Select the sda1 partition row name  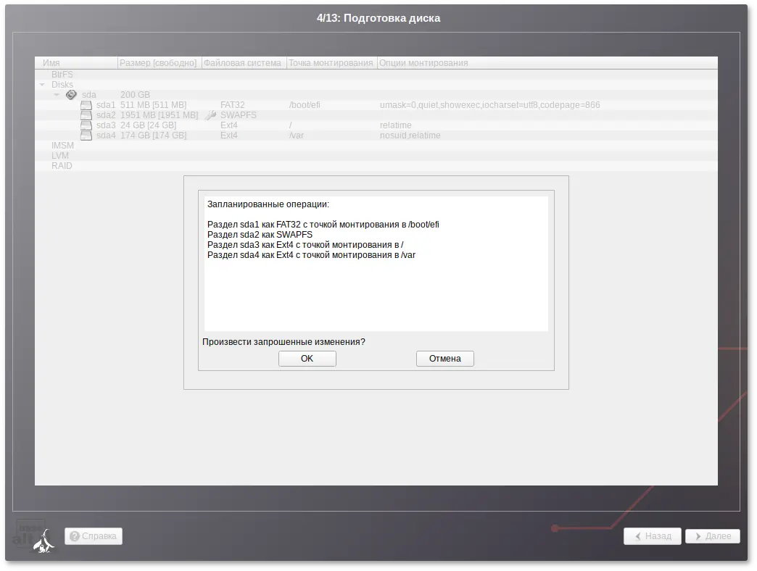click(x=106, y=104)
